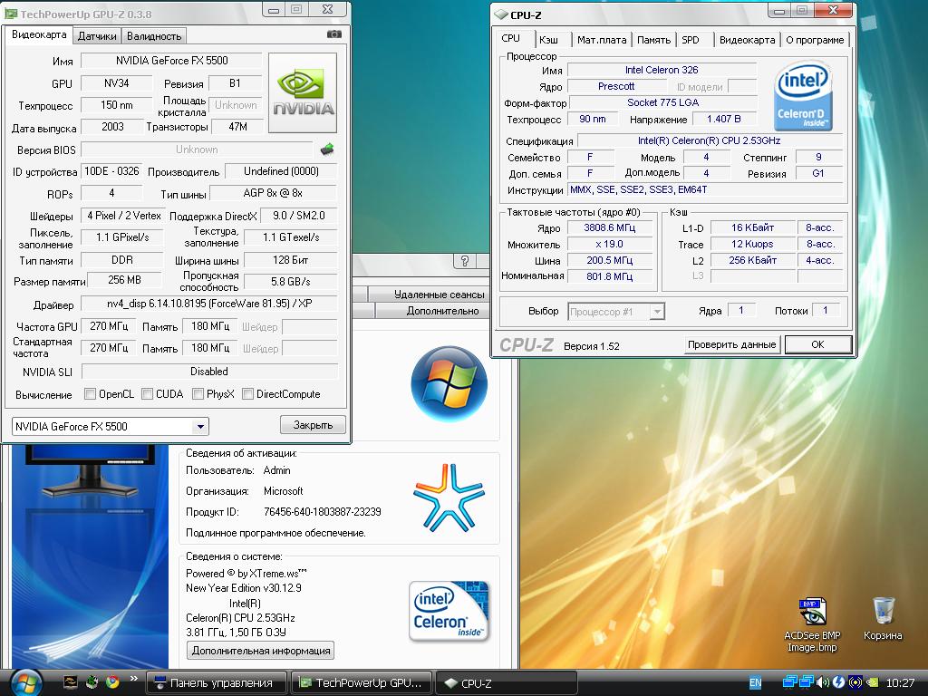928x696 pixels.
Task: Click the first network connection tray icon
Action: pyautogui.click(x=789, y=682)
